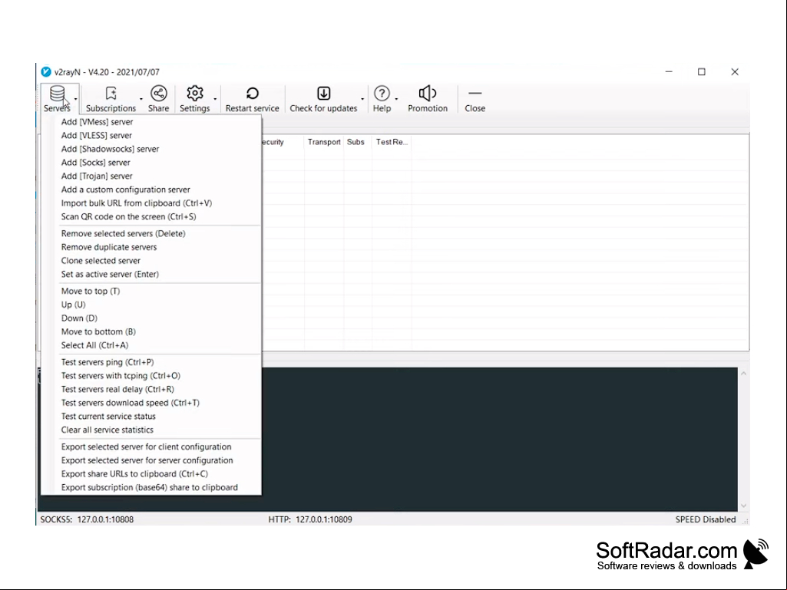Choose Move to bottom (B)
This screenshot has height=590, width=787.
point(151,332)
